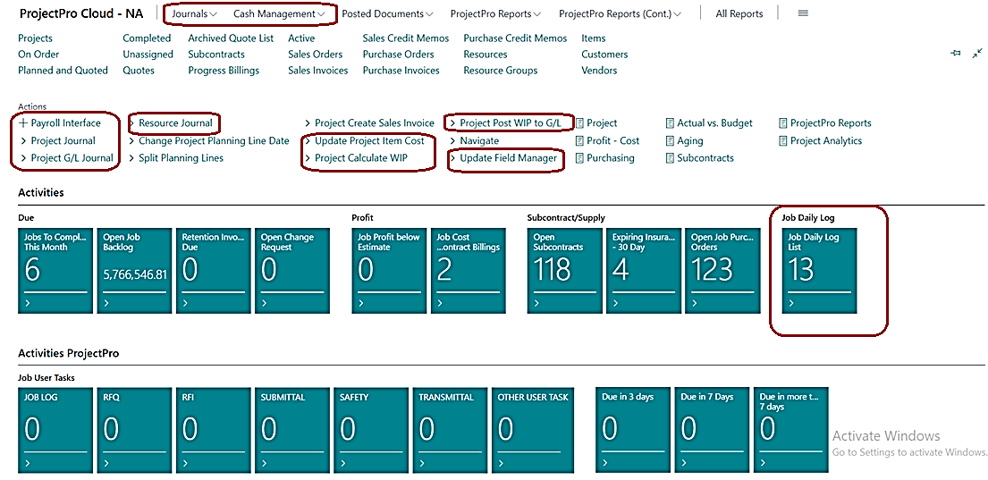Open the Aging report
Image resolution: width=988 pixels, height=480 pixels.
coord(685,141)
